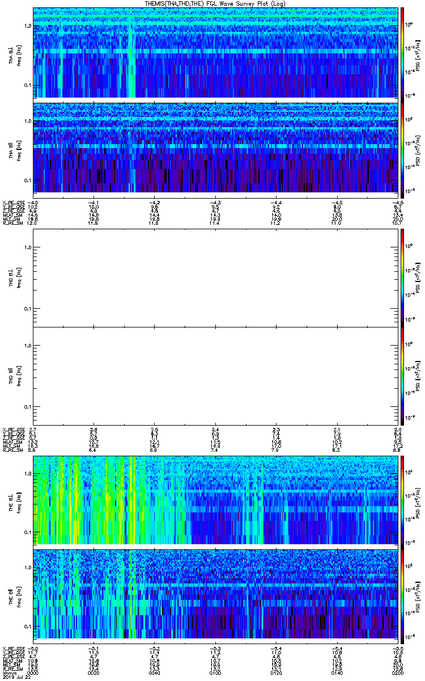Screen dimensions: 425x681
Task: Click the 0200 time tick label
Action: point(398,672)
